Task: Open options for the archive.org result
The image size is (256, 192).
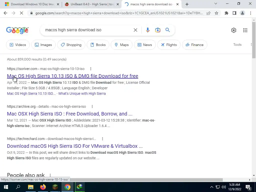Action: pyautogui.click(x=92, y=106)
